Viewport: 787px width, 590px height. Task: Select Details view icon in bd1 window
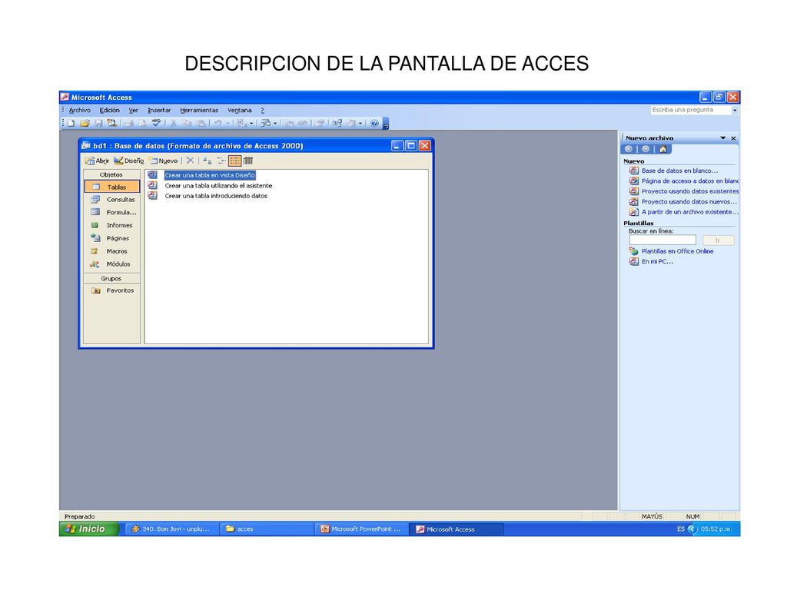coord(248,161)
